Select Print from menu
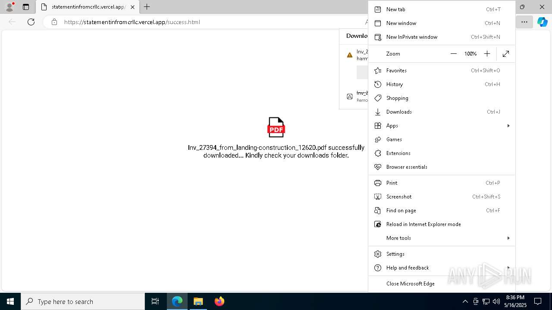Image resolution: width=552 pixels, height=310 pixels. (x=442, y=183)
